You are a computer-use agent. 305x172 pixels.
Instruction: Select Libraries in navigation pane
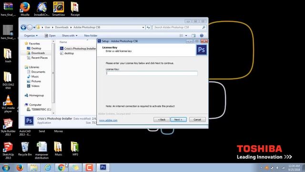32,67
